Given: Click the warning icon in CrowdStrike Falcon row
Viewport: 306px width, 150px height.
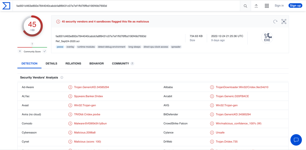Looking at the screenshot, I should coord(212,124).
